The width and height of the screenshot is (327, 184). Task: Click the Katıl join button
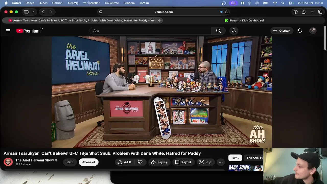tap(70, 162)
